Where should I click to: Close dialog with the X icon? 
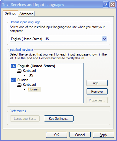click(112, 5)
